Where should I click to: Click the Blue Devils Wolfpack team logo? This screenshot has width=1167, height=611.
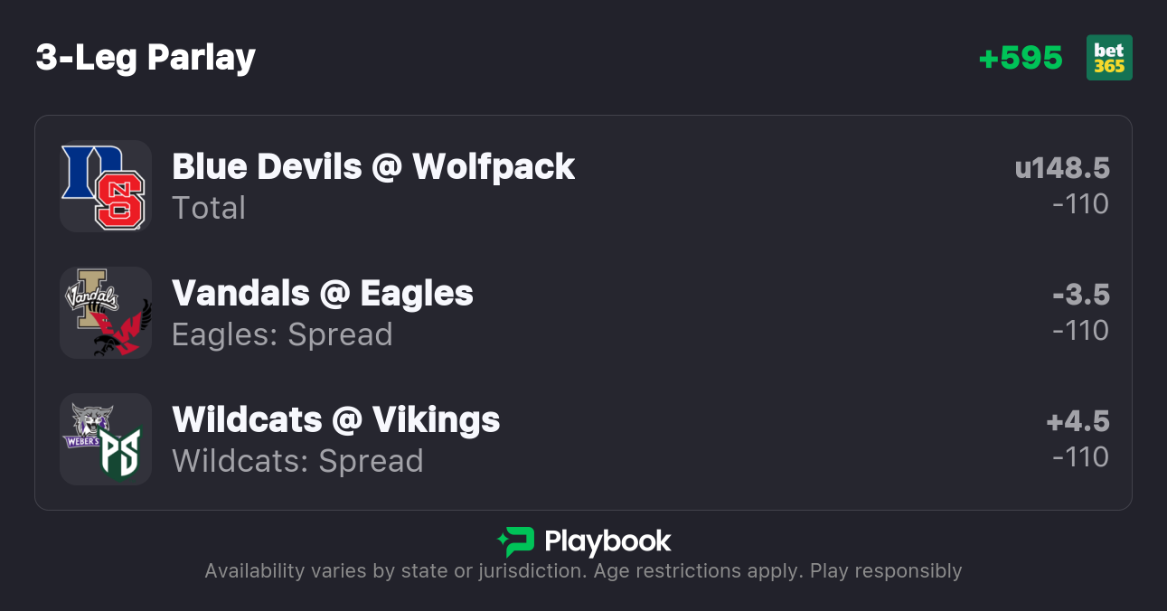click(x=106, y=186)
